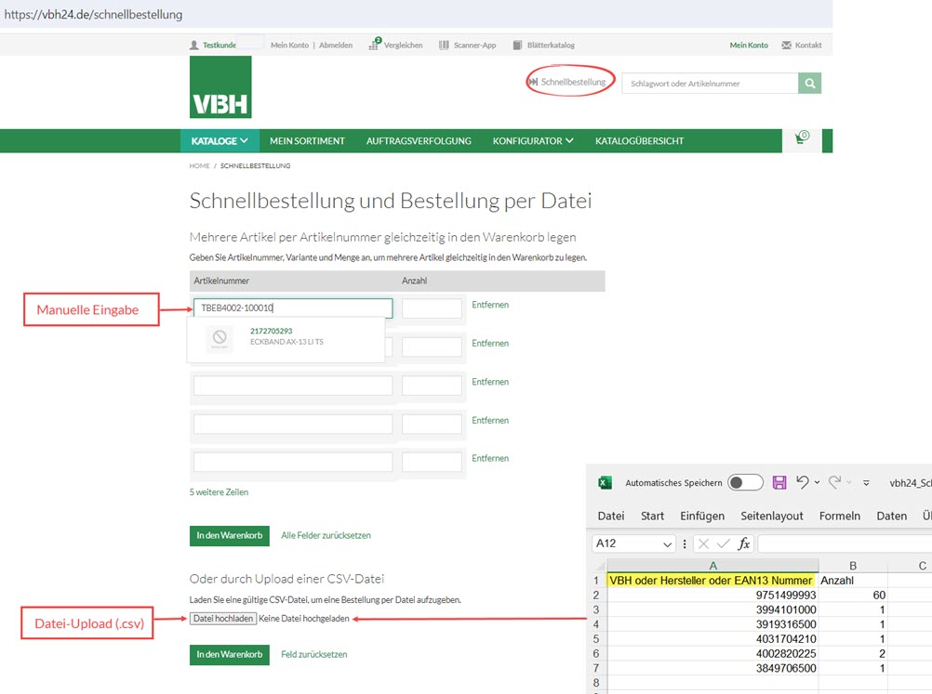Click Entfernen for the last article row
The image size is (932, 694).
point(490,458)
